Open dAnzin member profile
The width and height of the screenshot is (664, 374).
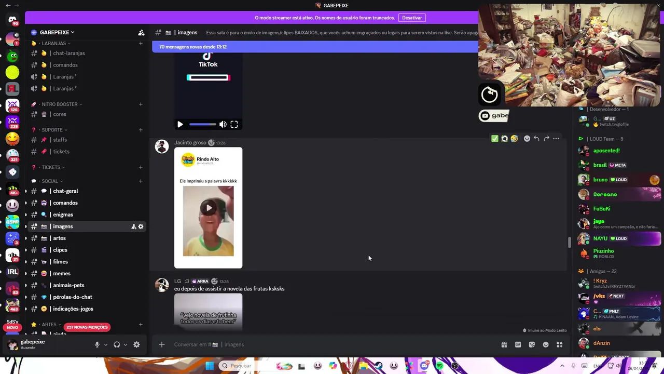619,343
